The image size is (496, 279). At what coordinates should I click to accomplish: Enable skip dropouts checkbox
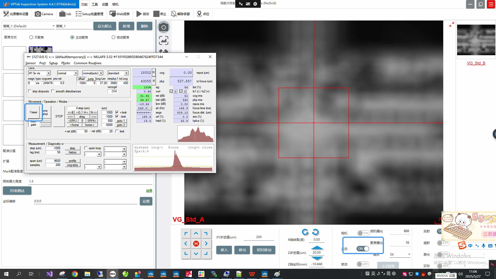point(30,91)
